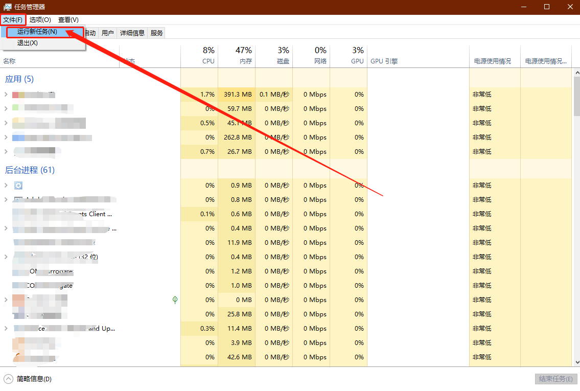
Task: Choose 退出(X) to exit Task Manager
Action: (x=28, y=43)
